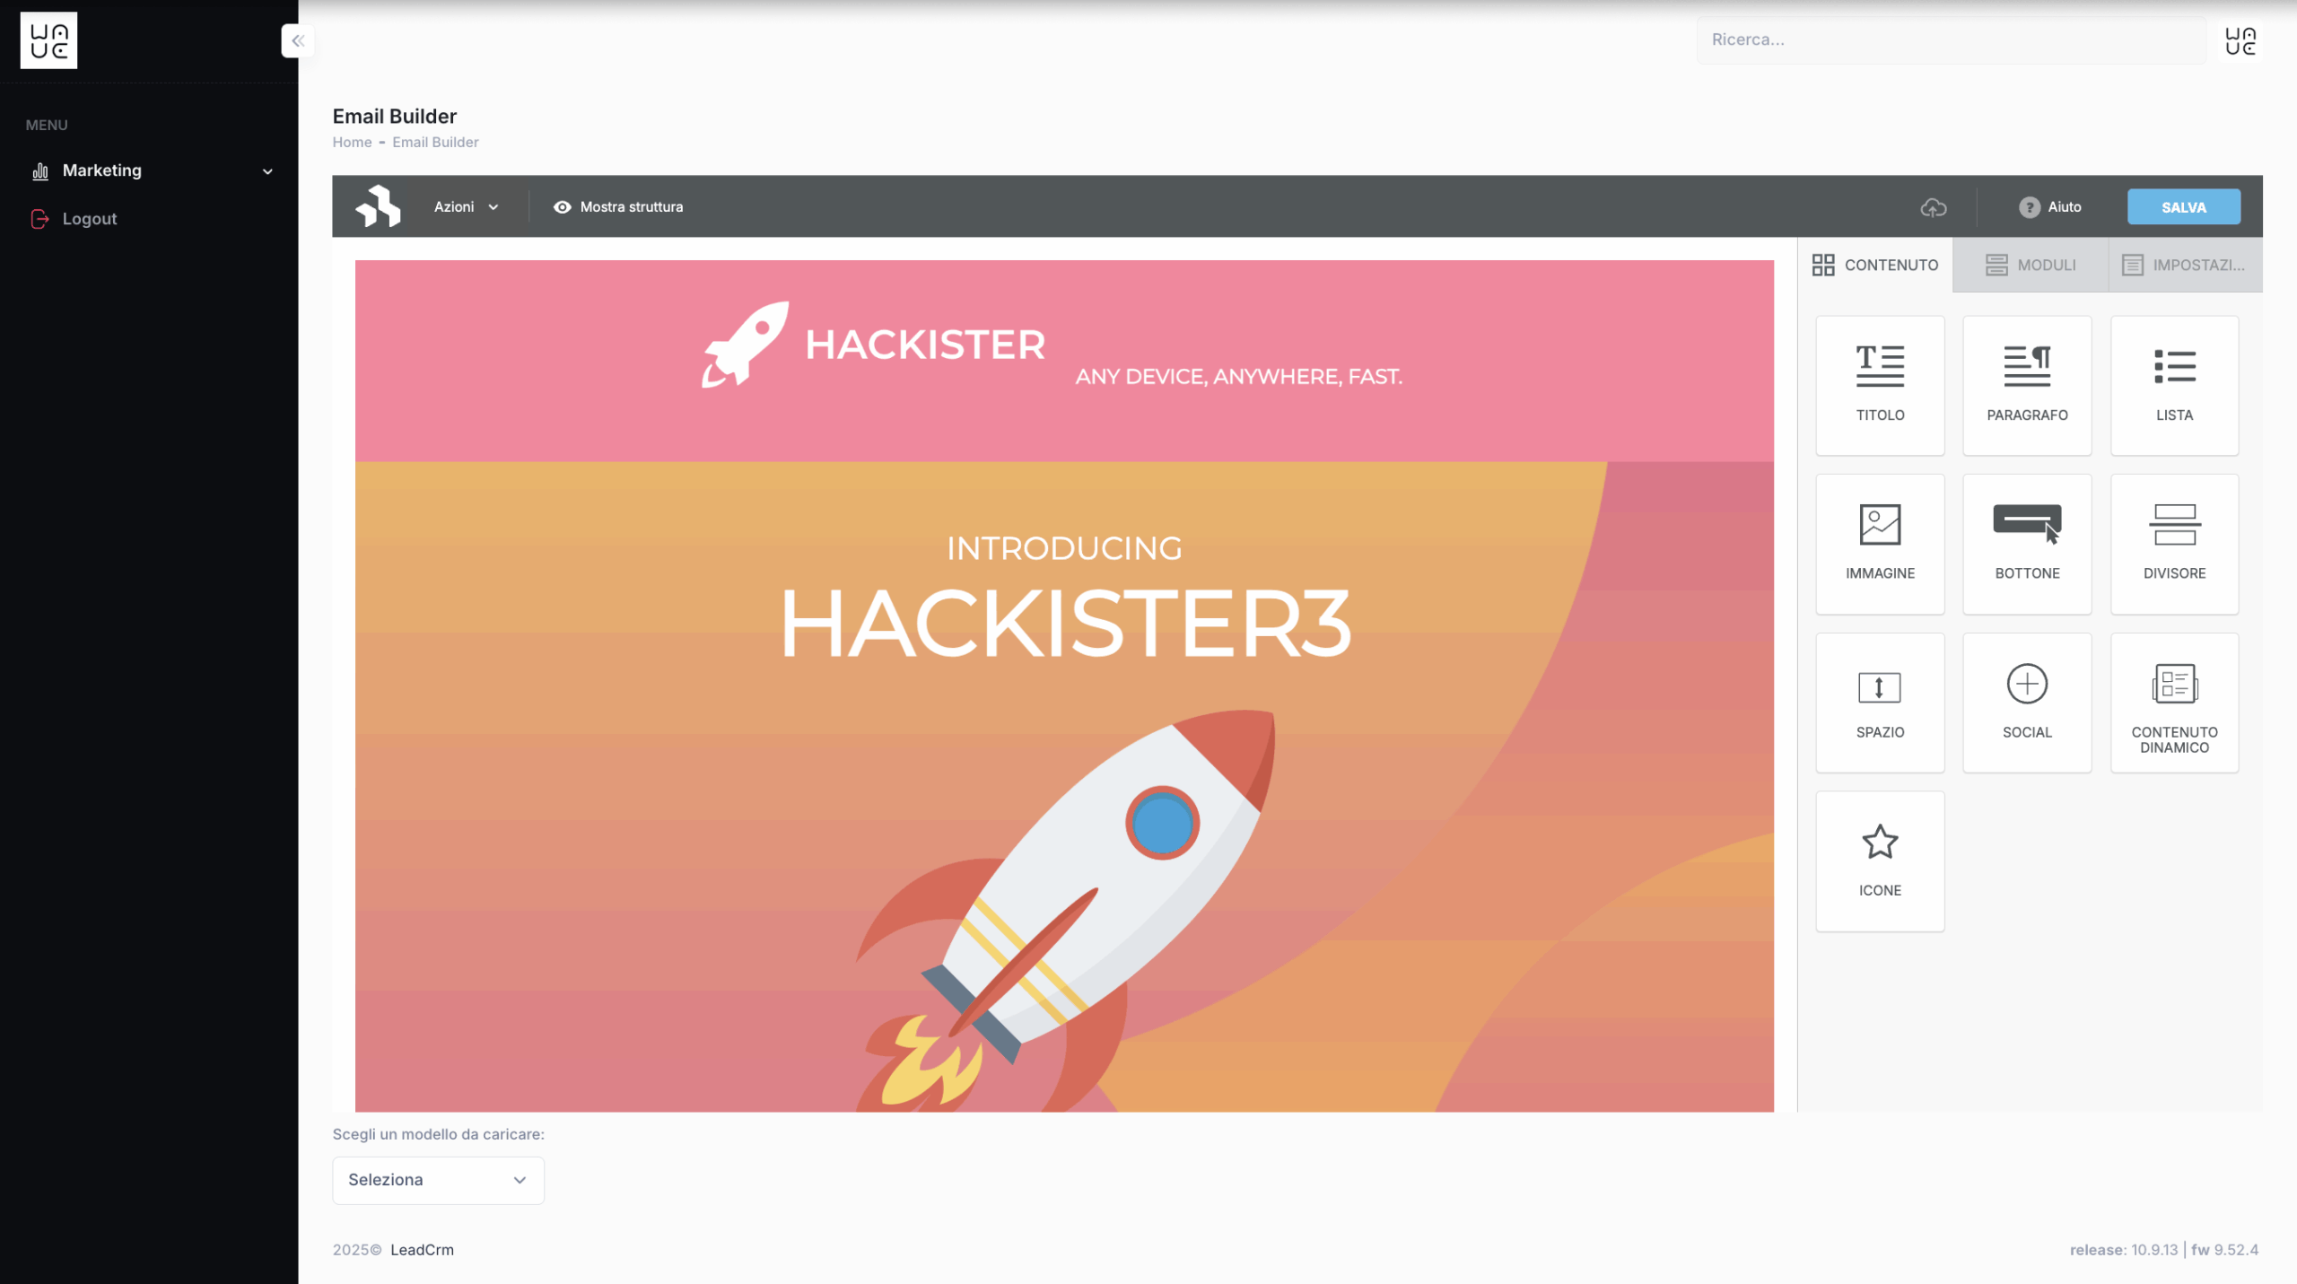Select the Contenuto Dinamico block
2297x1284 pixels.
point(2174,703)
